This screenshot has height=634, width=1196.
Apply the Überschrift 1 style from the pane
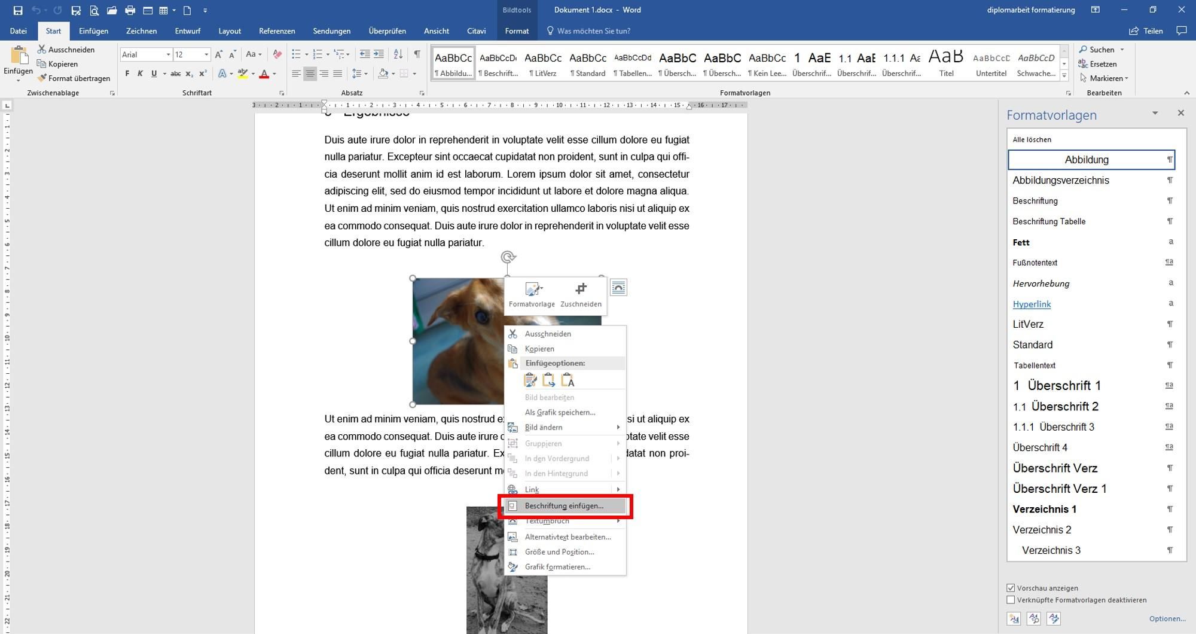coord(1091,386)
